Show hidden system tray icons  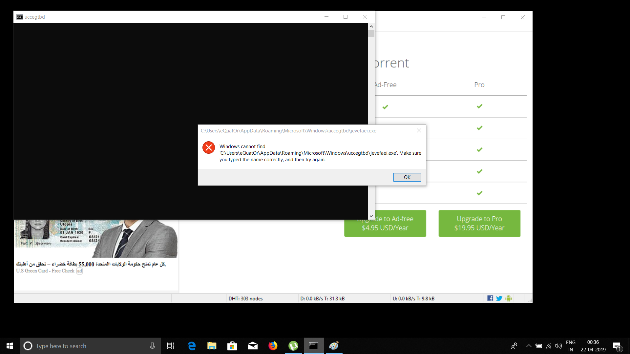529,346
